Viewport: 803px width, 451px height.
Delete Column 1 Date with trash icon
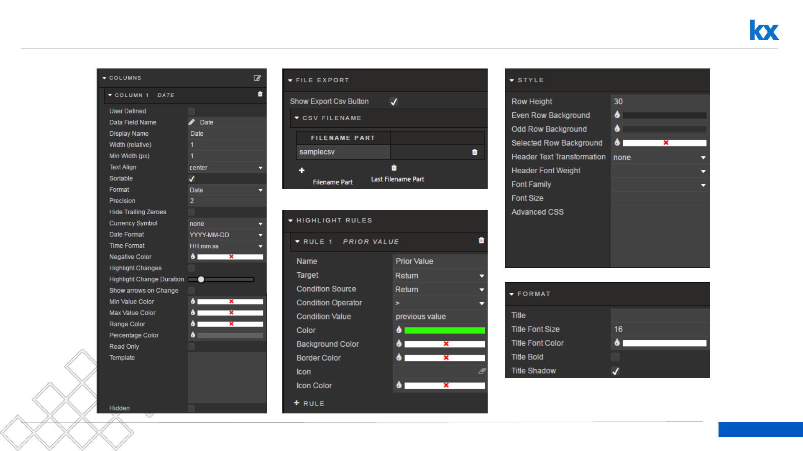(260, 94)
